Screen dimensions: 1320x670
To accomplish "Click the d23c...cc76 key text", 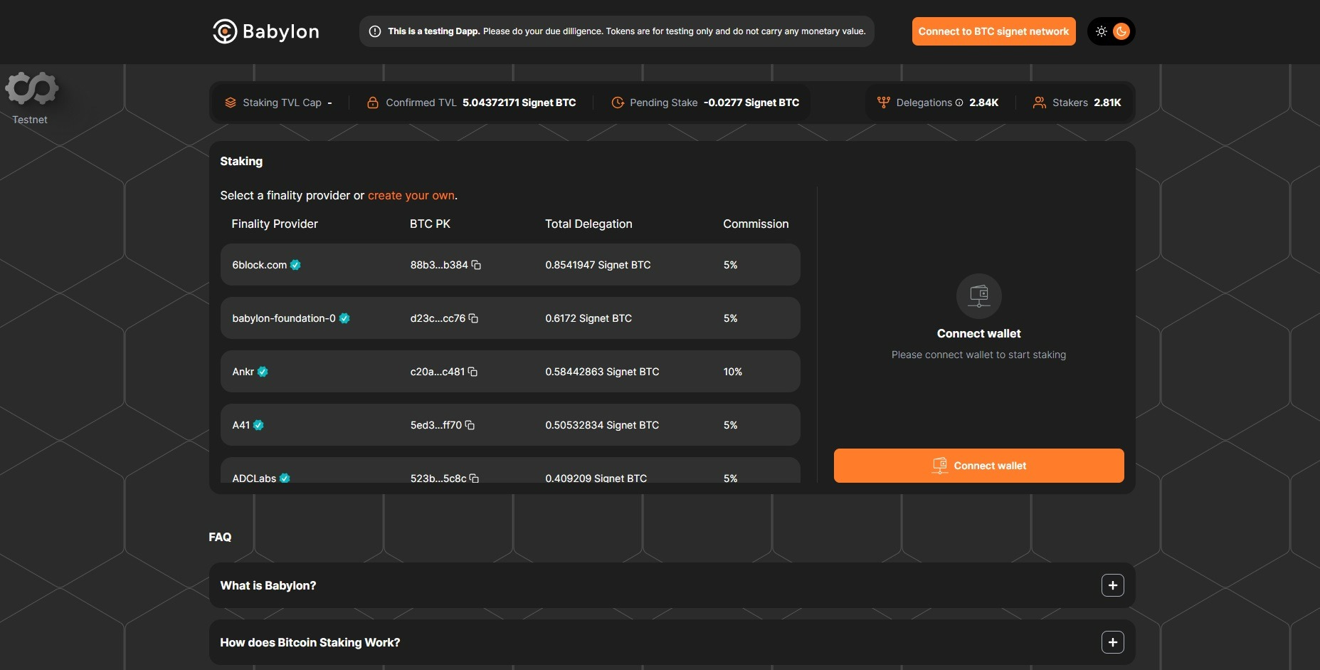I will [438, 318].
